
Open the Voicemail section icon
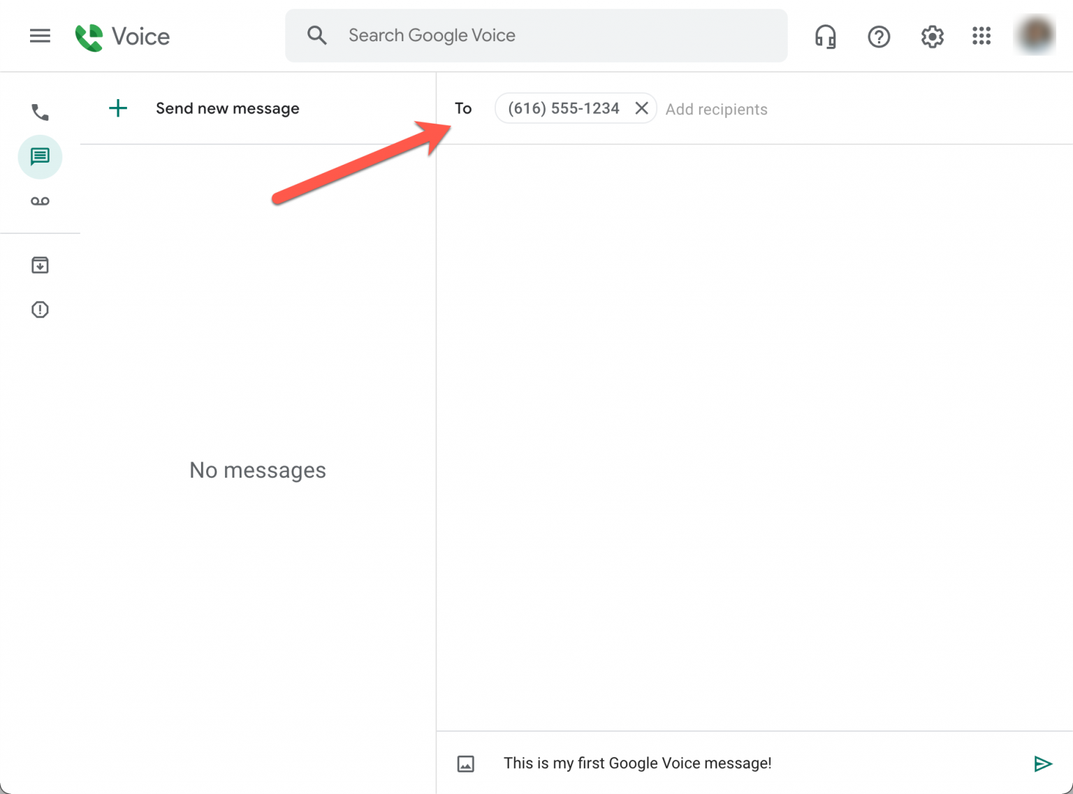tap(40, 201)
